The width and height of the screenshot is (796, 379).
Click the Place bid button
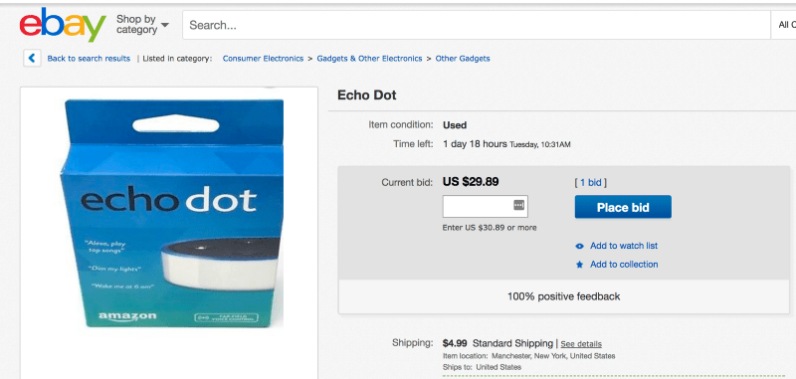[x=623, y=207]
